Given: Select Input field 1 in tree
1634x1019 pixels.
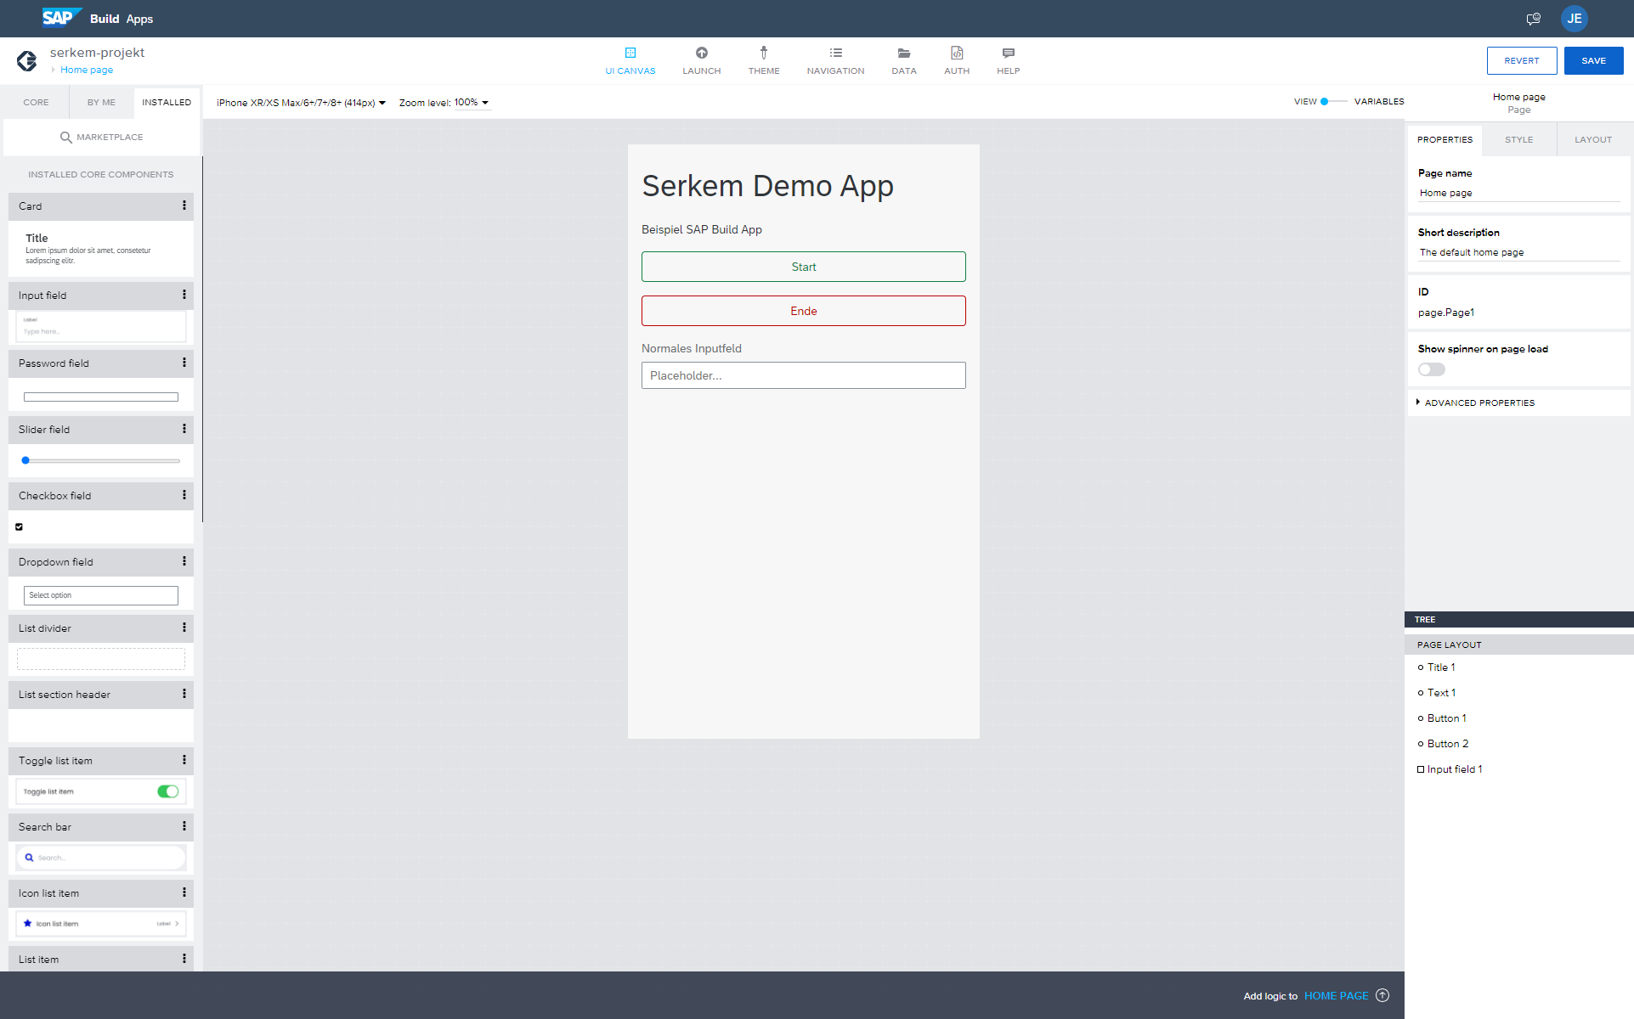Looking at the screenshot, I should (x=1454, y=769).
